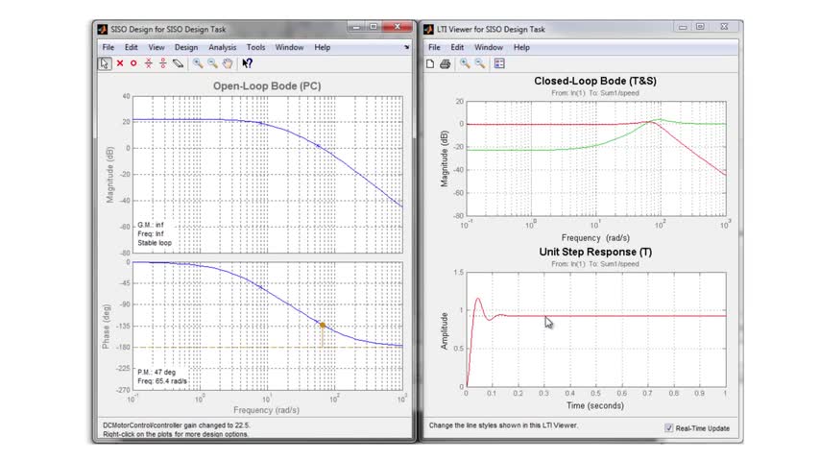The image size is (820, 461).
Task: Click the orange phase margin marker on phase plot
Action: (x=323, y=326)
